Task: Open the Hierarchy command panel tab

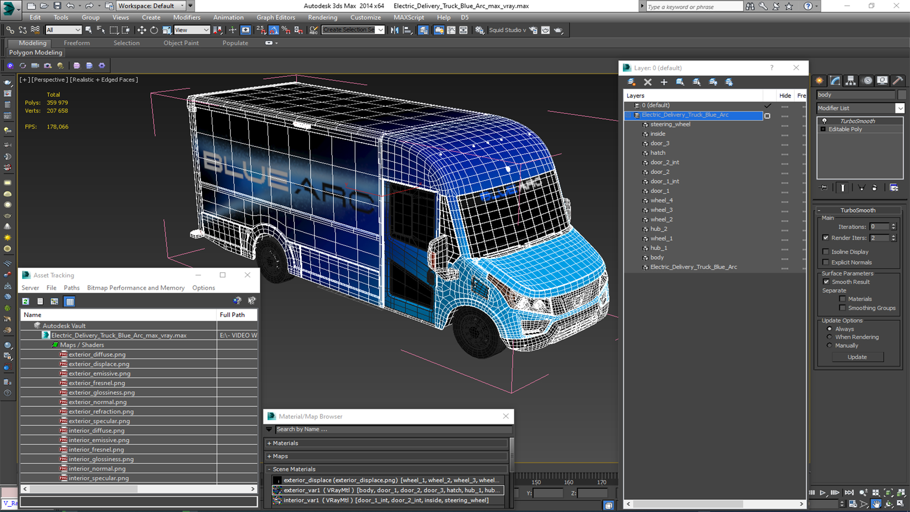Action: (x=851, y=81)
